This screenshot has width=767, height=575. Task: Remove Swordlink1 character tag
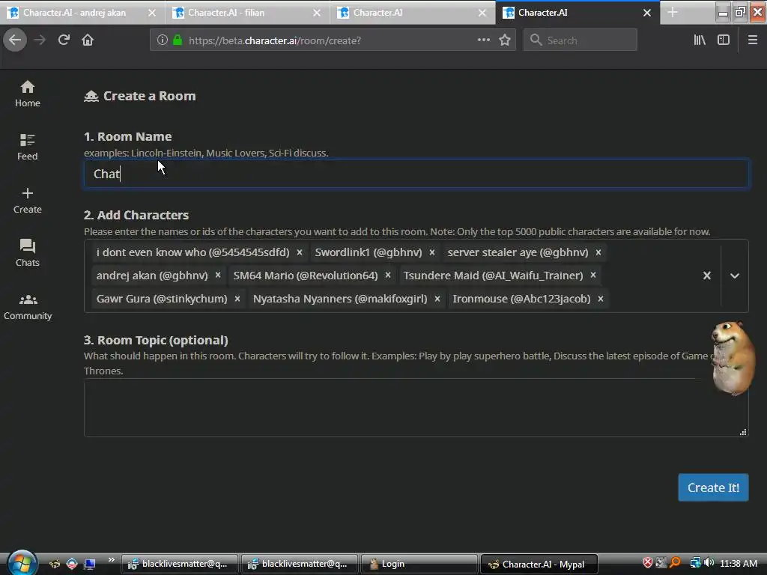432,252
